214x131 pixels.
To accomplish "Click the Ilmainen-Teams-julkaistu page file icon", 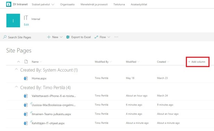I will (x=26, y=114).
